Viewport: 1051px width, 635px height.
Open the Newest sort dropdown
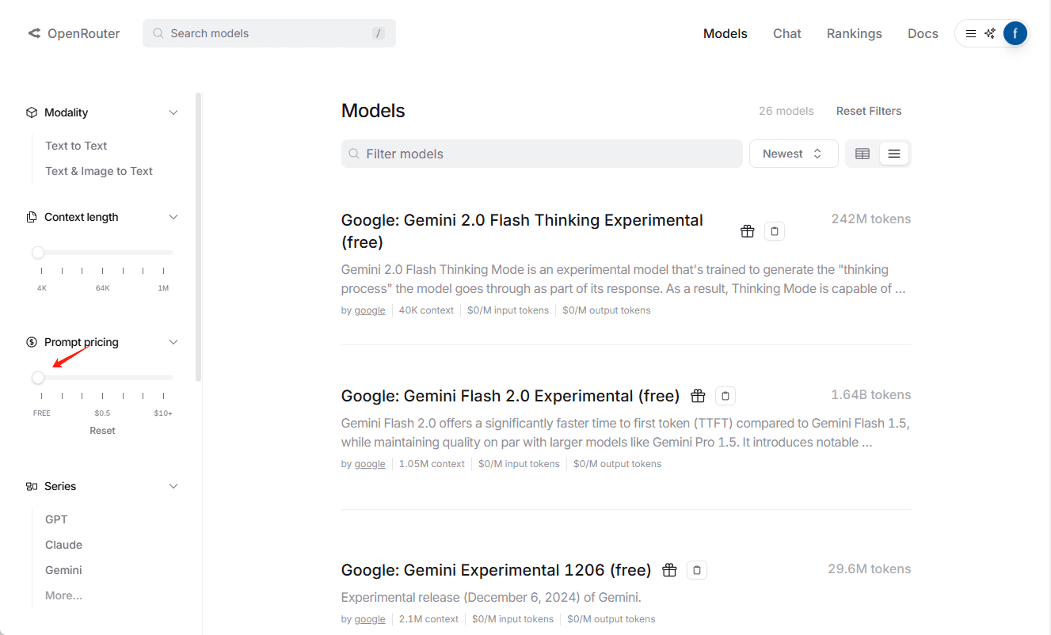(794, 154)
